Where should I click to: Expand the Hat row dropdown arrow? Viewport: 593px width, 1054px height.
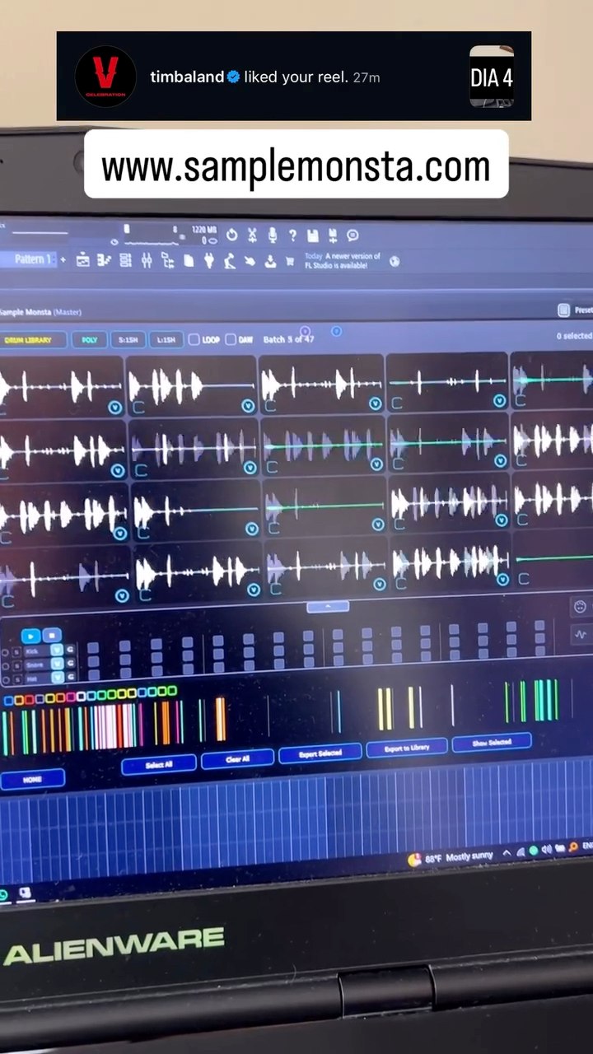tap(57, 678)
